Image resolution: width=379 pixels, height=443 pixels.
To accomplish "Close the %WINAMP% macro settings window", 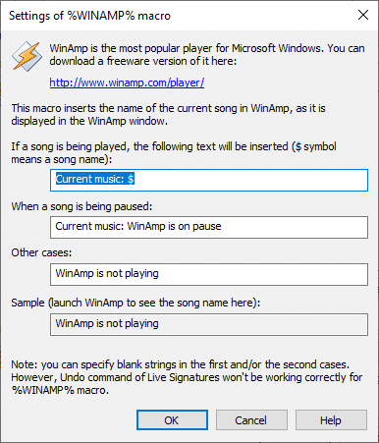I will point(363,15).
